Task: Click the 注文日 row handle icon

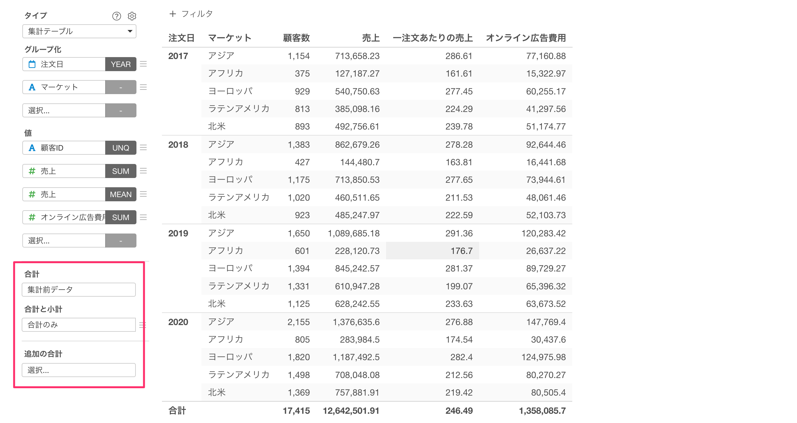Action: pos(143,64)
